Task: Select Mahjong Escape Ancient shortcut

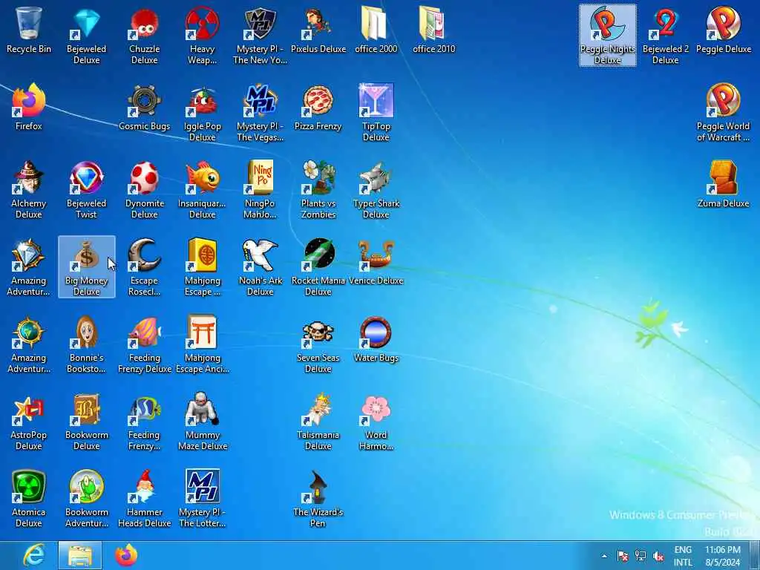Action: tap(202, 344)
